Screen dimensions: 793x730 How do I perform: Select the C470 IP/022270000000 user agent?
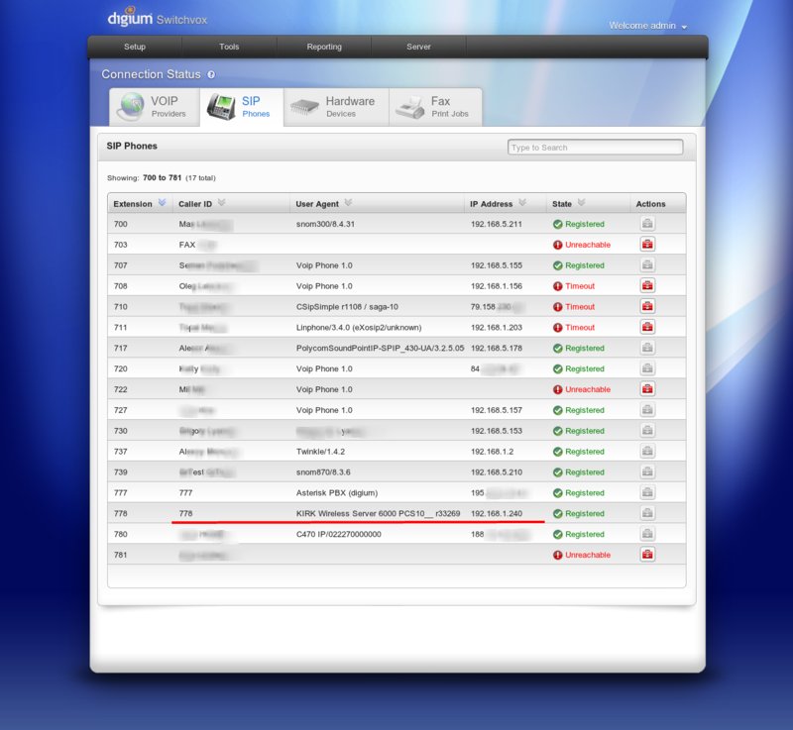coord(338,535)
